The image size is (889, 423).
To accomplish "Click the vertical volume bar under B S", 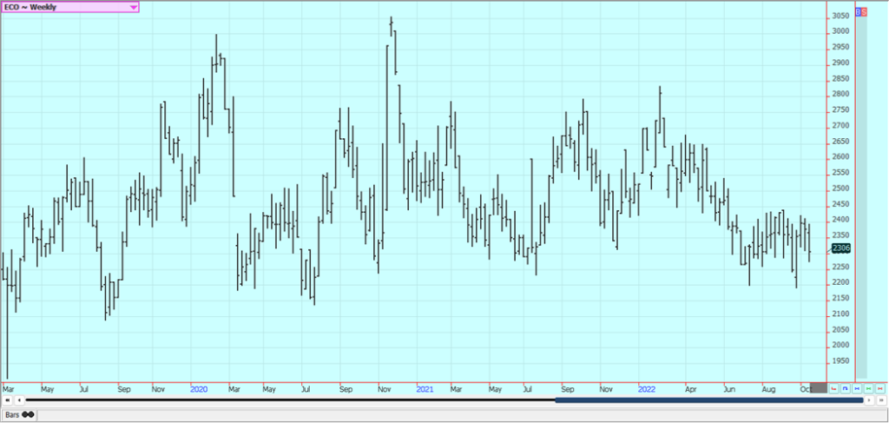I will click(860, 197).
